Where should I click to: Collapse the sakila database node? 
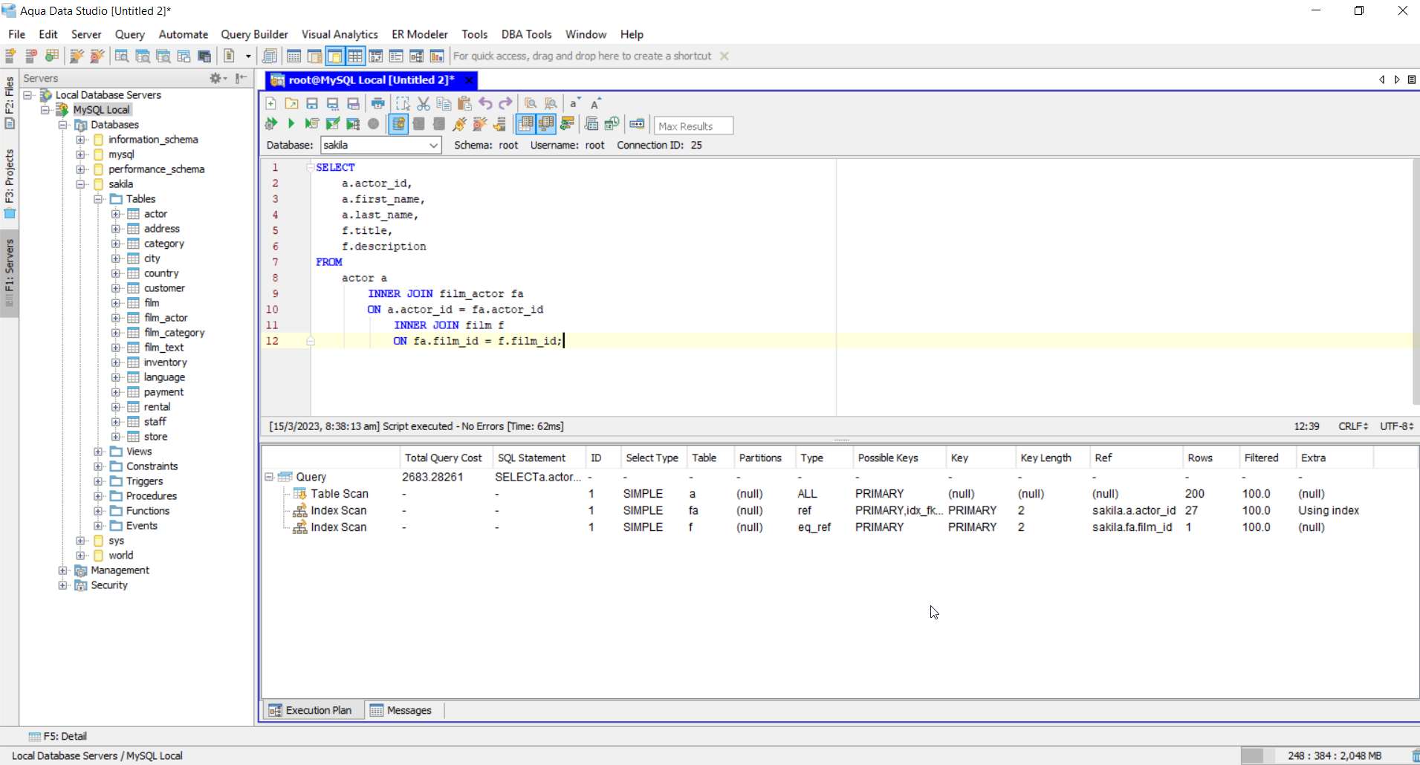point(81,184)
